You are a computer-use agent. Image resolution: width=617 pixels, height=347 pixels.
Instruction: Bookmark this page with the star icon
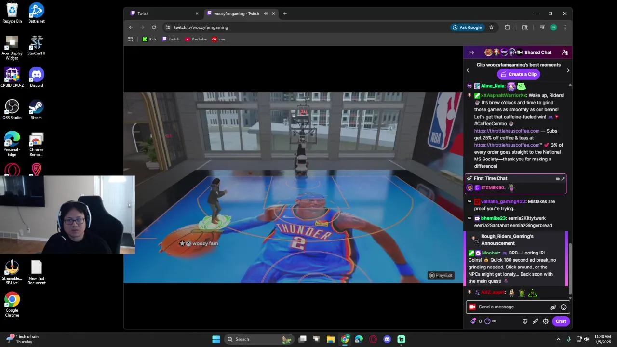491,27
